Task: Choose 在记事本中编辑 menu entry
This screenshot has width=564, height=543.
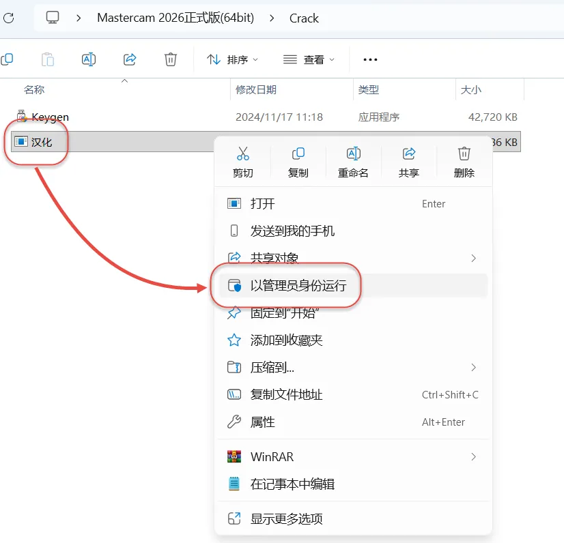Action: pyautogui.click(x=353, y=484)
